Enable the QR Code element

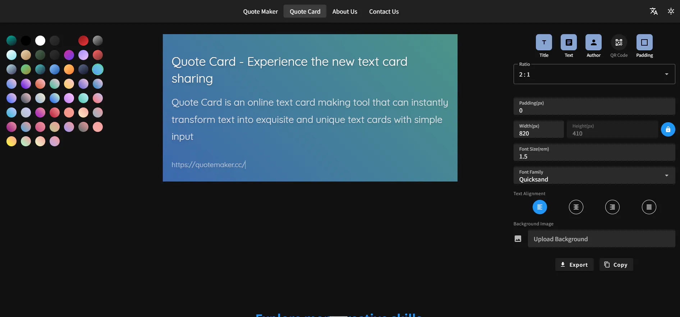(619, 42)
